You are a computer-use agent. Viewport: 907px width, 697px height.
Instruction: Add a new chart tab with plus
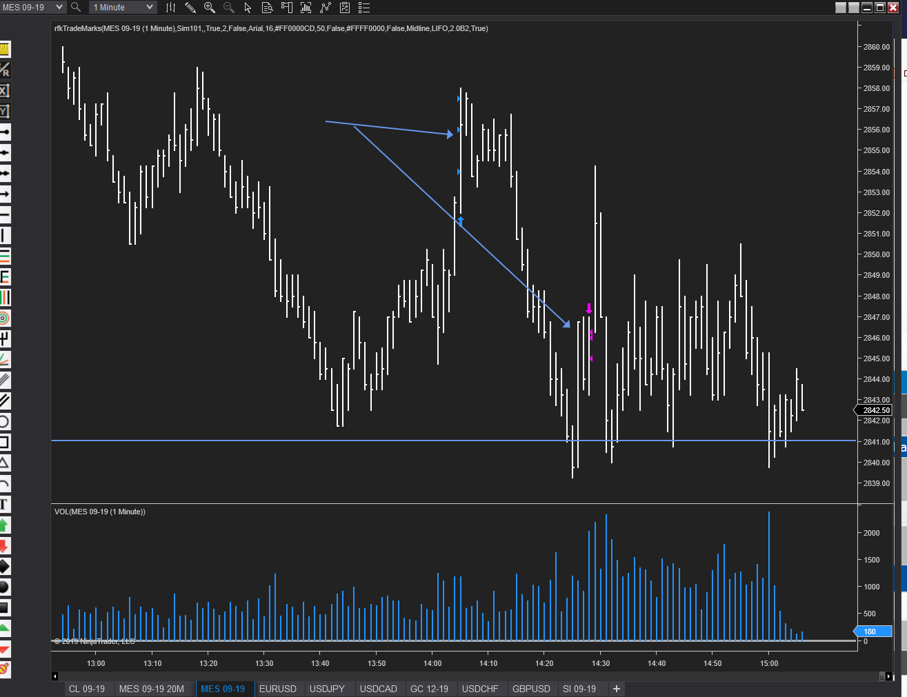coord(617,689)
